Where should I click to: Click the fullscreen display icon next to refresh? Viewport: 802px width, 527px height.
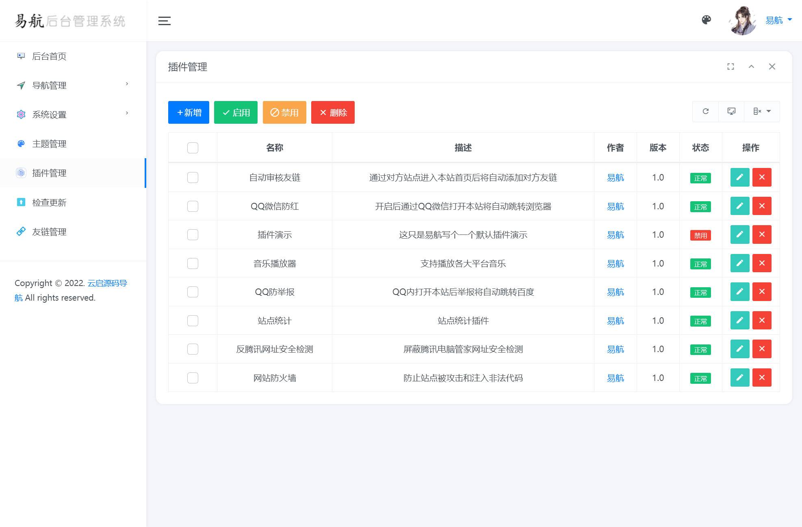tap(732, 112)
